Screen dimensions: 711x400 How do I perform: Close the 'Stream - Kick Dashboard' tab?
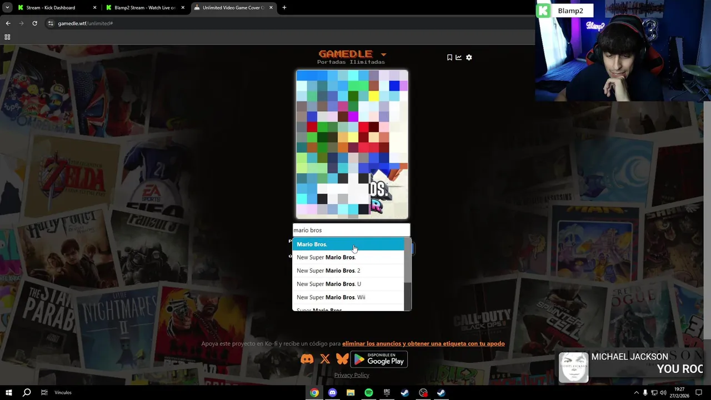[94, 8]
